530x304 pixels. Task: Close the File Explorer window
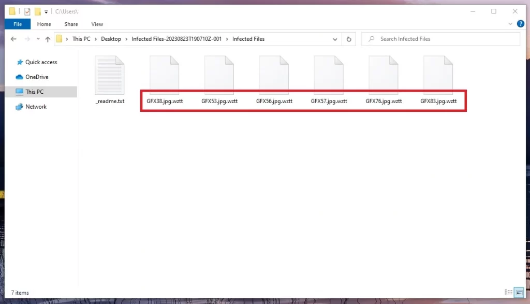515,11
